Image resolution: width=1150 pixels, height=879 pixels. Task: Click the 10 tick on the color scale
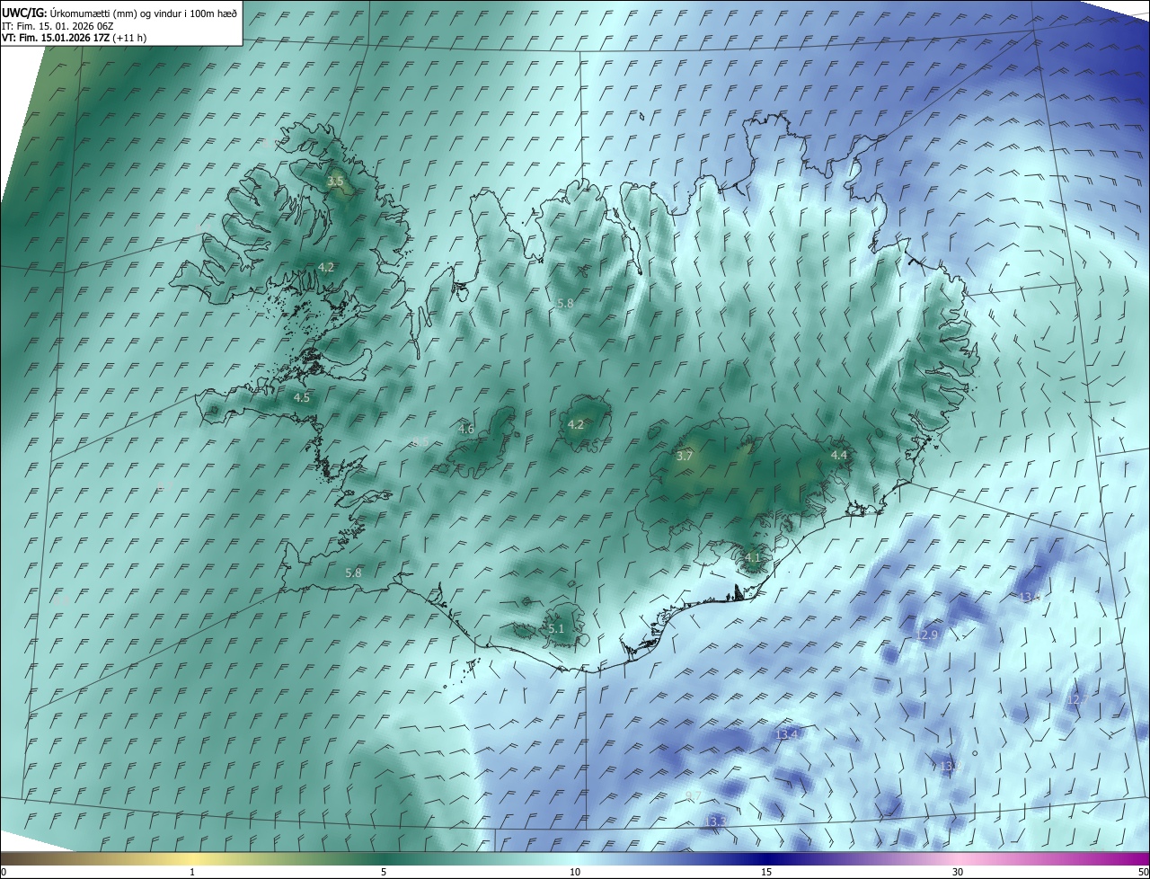coord(575,873)
